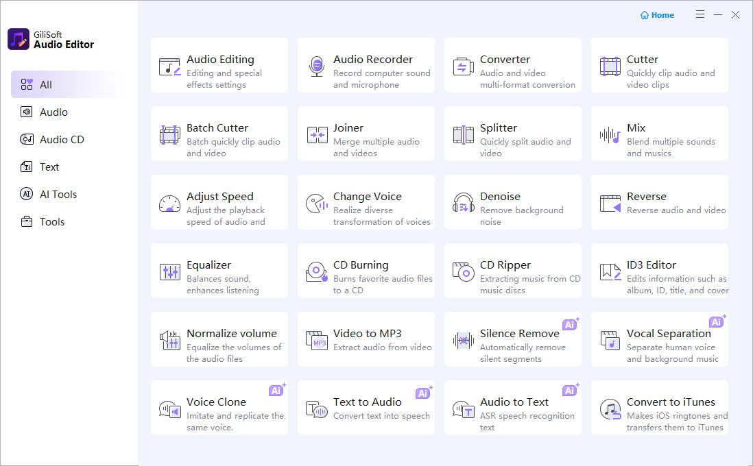Click the Mix waveform icon
Image resolution: width=753 pixels, height=466 pixels.
click(x=610, y=135)
